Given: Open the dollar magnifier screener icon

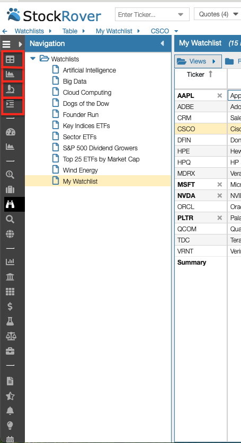Looking at the screenshot, I should [10, 175].
